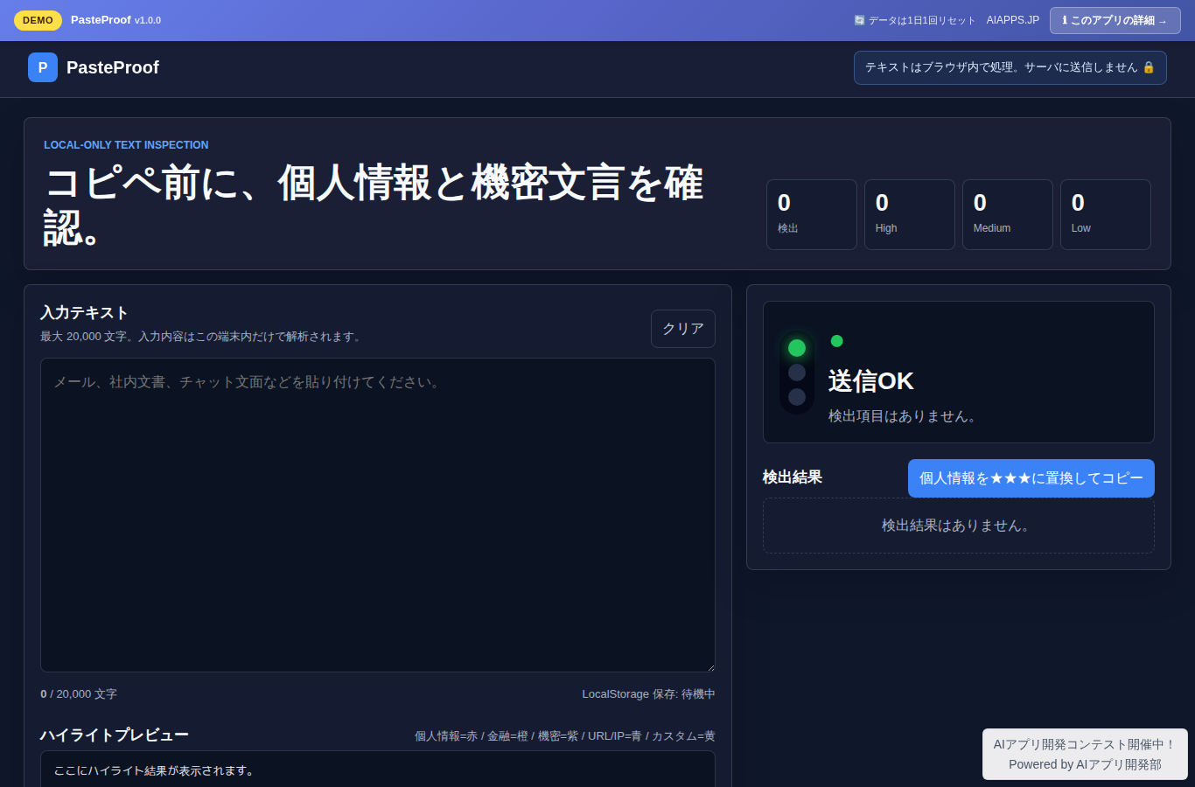Screen dimensions: 1195x787
Task: Click the 最大 20,000 文字 helper text
Action: 202,337
